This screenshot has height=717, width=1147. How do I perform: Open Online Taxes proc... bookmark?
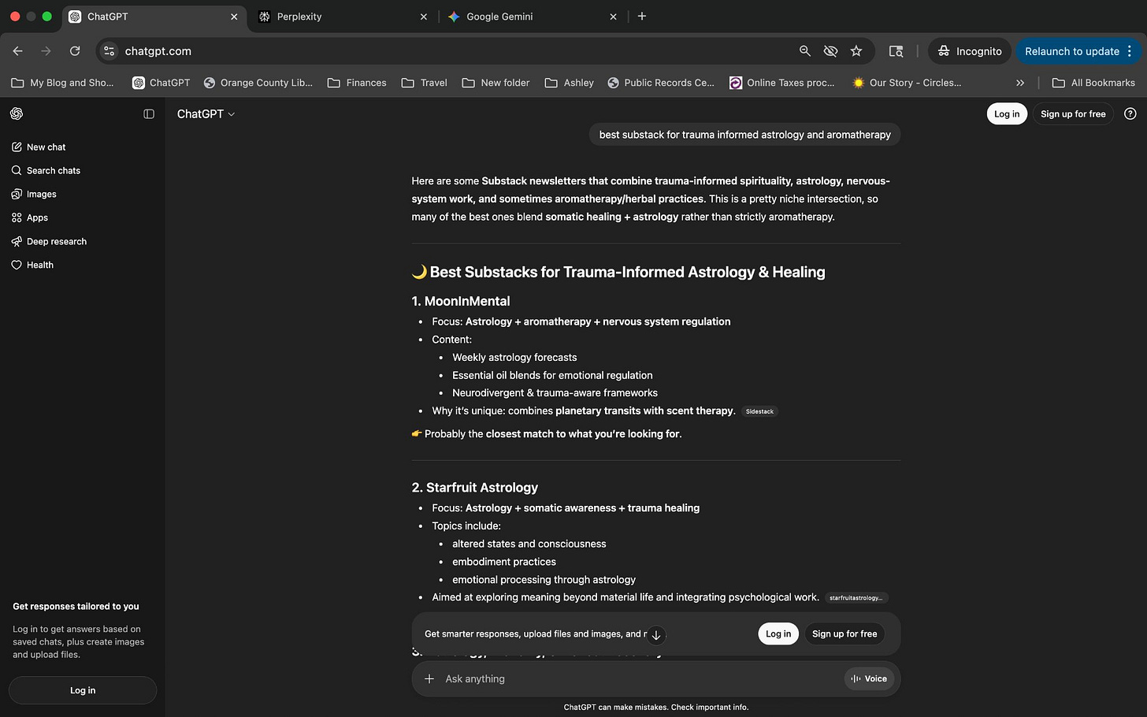[781, 83]
